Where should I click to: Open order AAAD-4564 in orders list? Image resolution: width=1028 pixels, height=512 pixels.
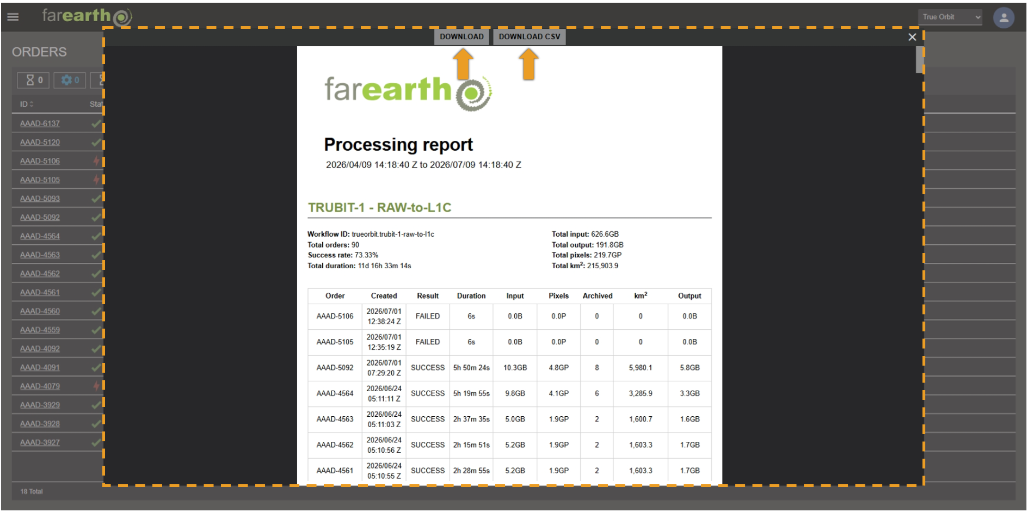(x=40, y=236)
